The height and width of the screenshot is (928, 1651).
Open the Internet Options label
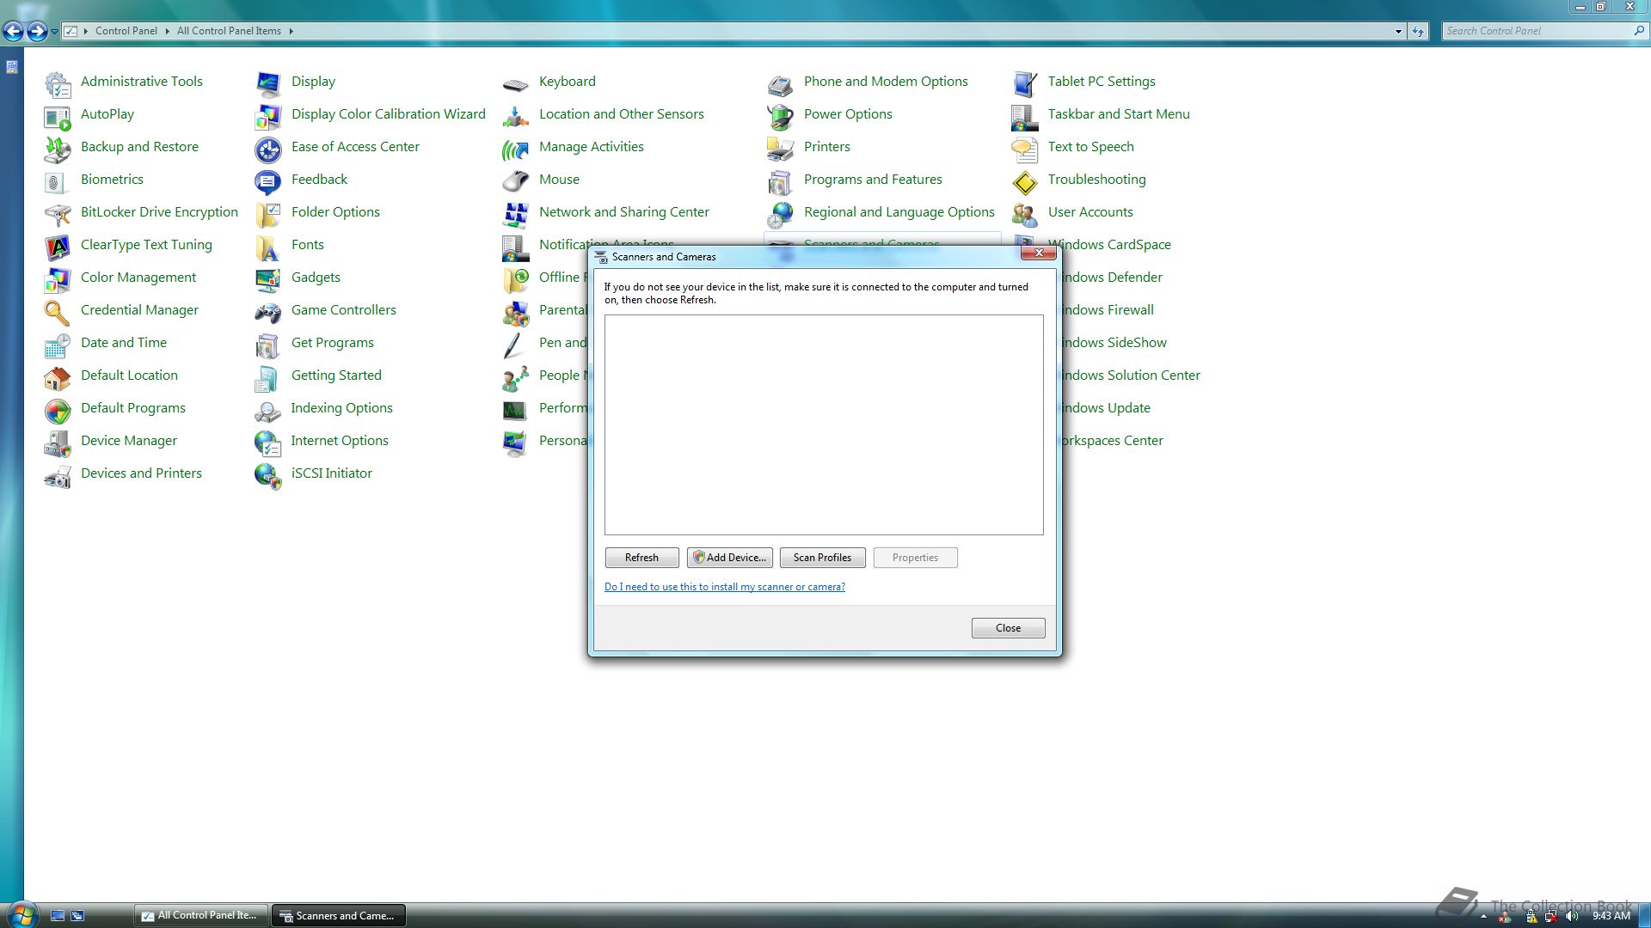340,441
